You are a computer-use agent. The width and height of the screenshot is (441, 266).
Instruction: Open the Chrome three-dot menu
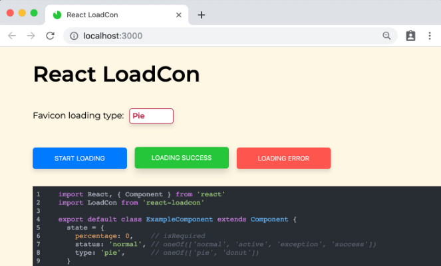tap(430, 36)
